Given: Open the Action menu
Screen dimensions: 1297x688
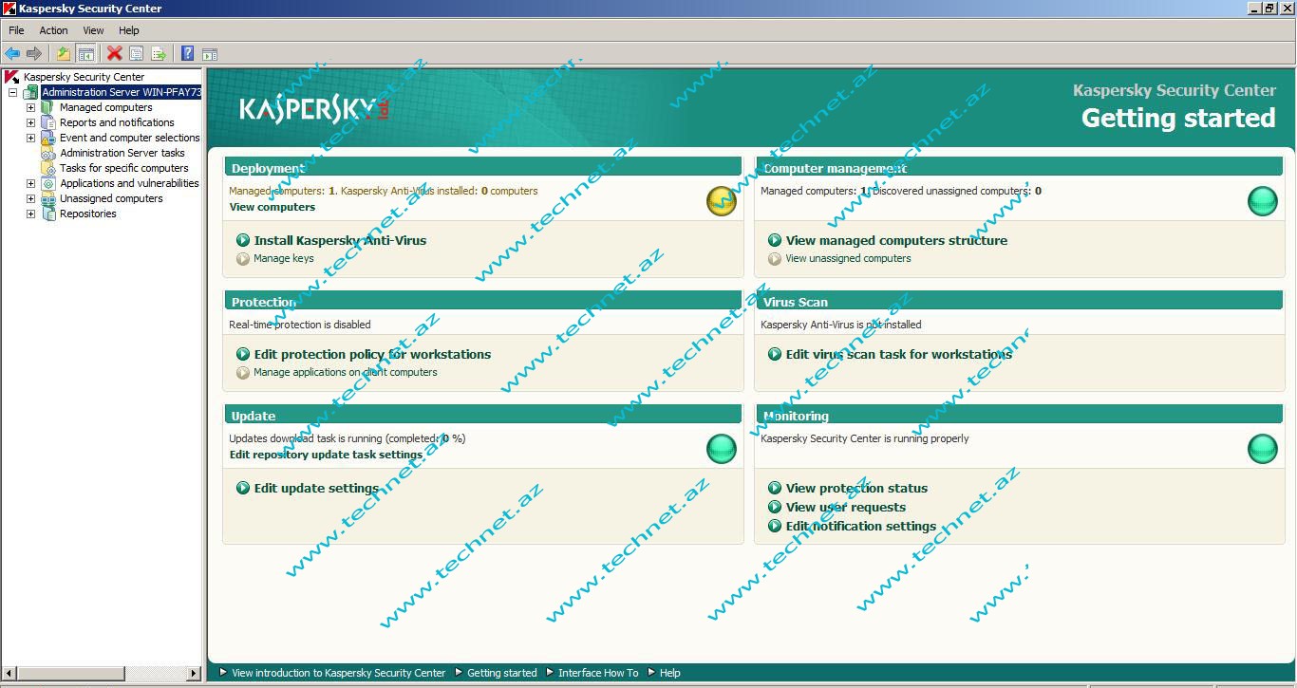Looking at the screenshot, I should 53,30.
